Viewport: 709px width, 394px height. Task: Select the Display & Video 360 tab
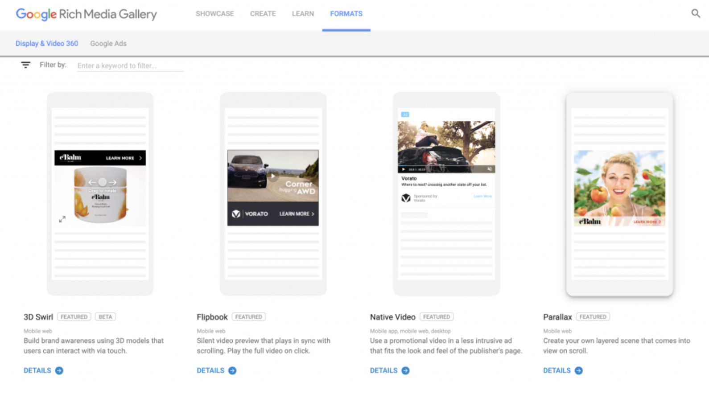[47, 44]
